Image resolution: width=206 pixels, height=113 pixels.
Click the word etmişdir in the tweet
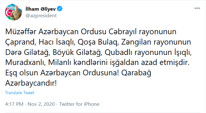click(x=175, y=62)
